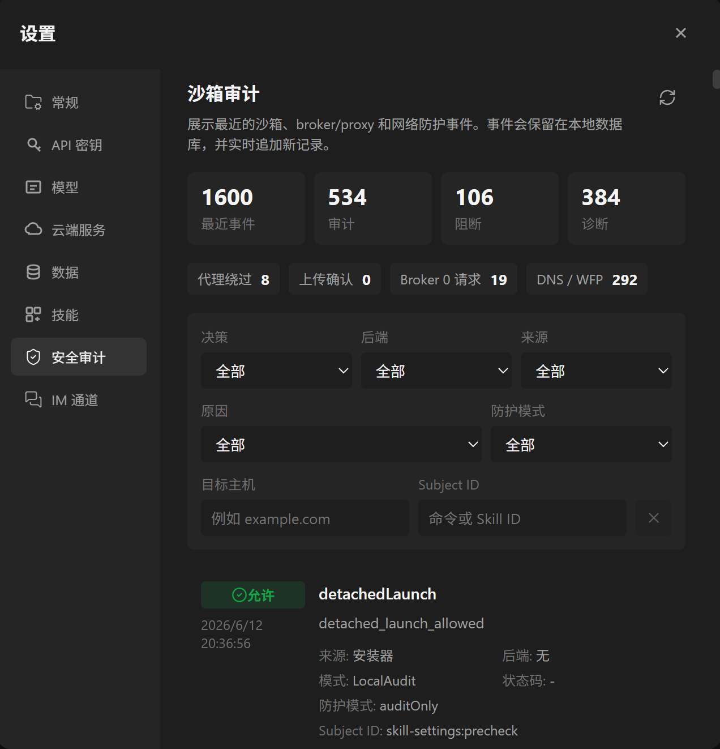Click the model icon beside 模型
The image size is (720, 749).
pyautogui.click(x=33, y=187)
